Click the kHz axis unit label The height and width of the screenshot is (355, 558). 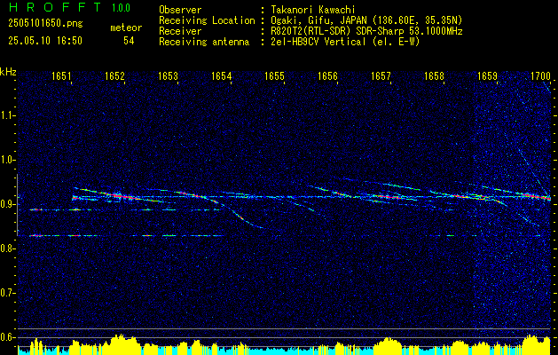pyautogui.click(x=8, y=72)
